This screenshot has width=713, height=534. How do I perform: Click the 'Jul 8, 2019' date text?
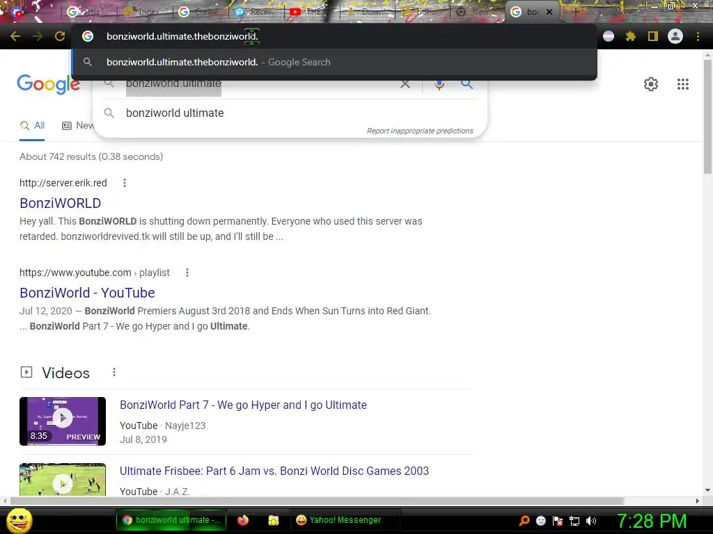tap(143, 439)
